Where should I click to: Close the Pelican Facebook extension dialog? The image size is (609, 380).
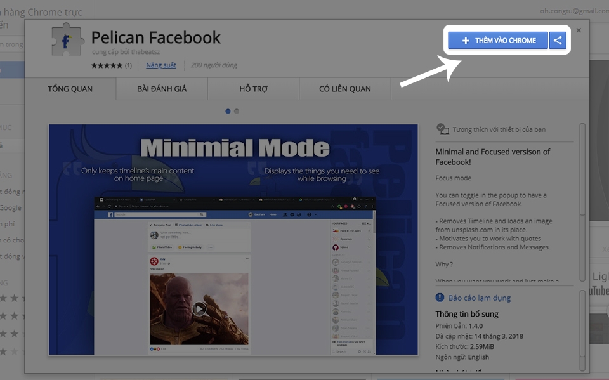point(579,30)
